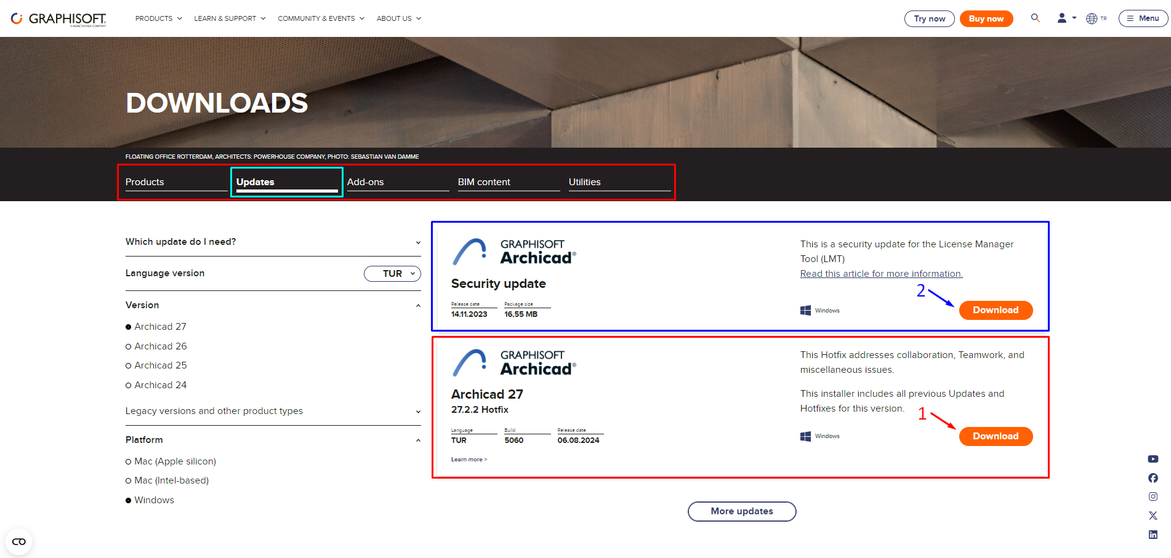Click the 'Security update' heading
Viewport: 1171px width, 558px height.
point(499,284)
